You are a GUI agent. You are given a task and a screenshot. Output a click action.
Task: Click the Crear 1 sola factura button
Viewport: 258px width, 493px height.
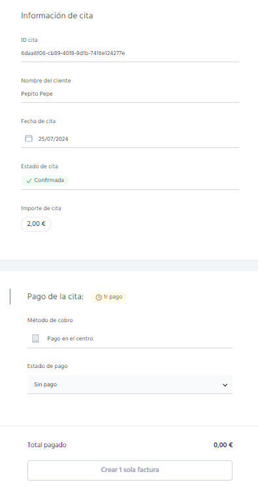pos(130,470)
